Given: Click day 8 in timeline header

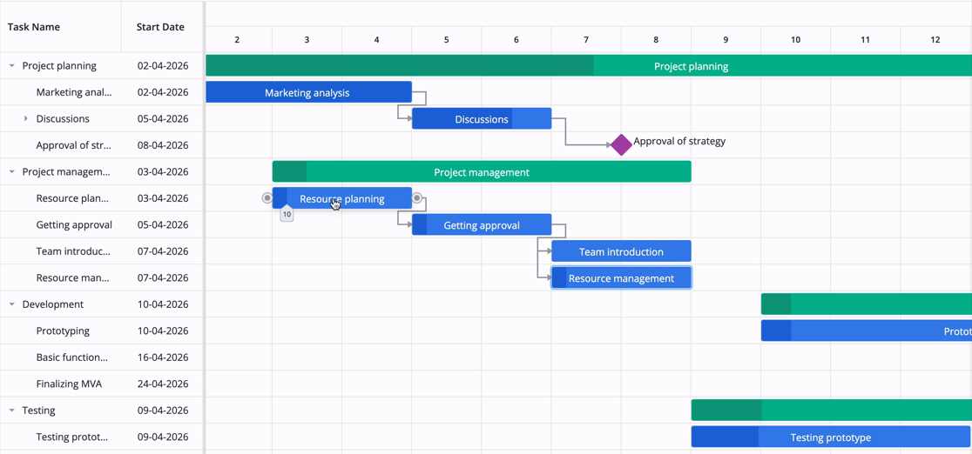Looking at the screenshot, I should pyautogui.click(x=656, y=40).
